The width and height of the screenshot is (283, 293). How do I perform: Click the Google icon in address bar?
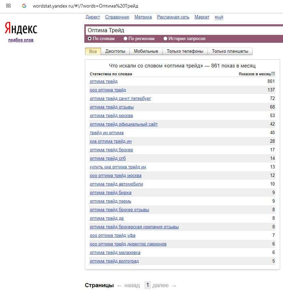(x=24, y=6)
